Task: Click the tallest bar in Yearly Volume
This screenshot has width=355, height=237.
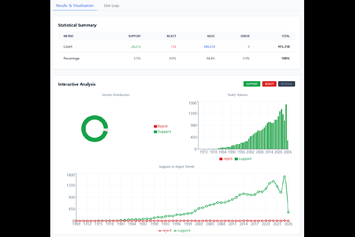Action: tap(286, 127)
